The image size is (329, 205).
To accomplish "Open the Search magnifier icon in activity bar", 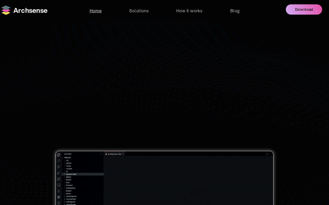I will pos(59,161).
